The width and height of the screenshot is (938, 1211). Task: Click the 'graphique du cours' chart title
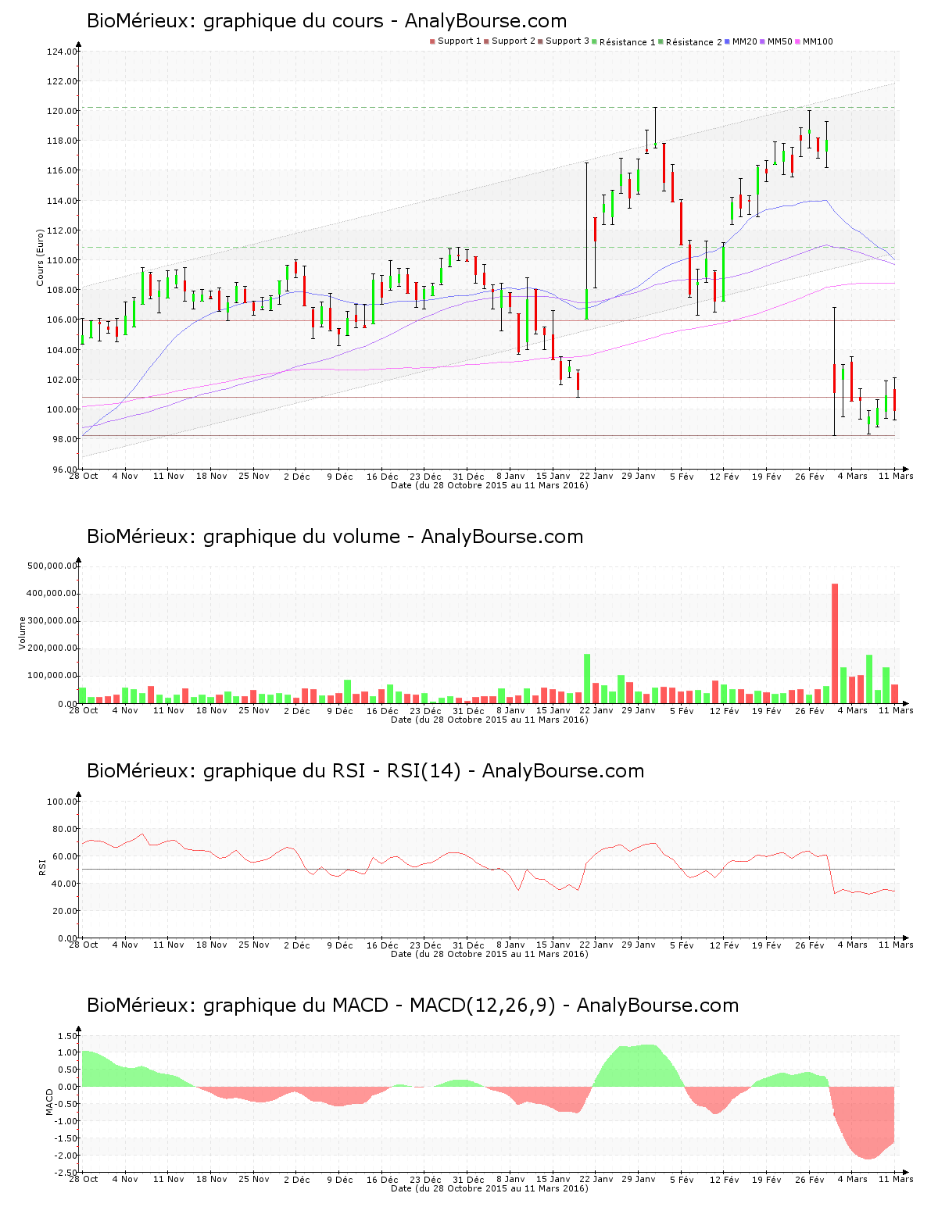(x=327, y=21)
